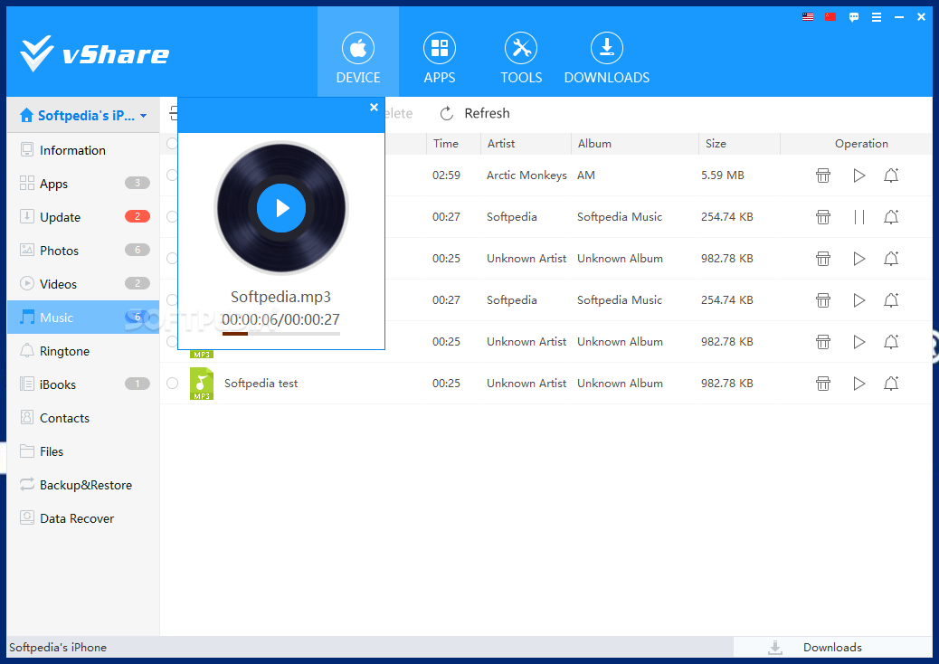
Task: Open the iBooks section
Action: pos(83,384)
